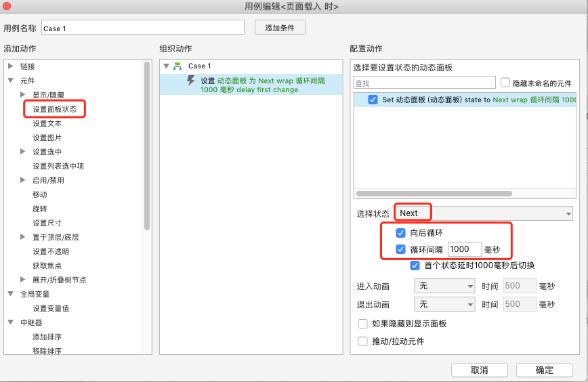Click the 组织动作 heading text
The width and height of the screenshot is (588, 382).
click(x=175, y=49)
